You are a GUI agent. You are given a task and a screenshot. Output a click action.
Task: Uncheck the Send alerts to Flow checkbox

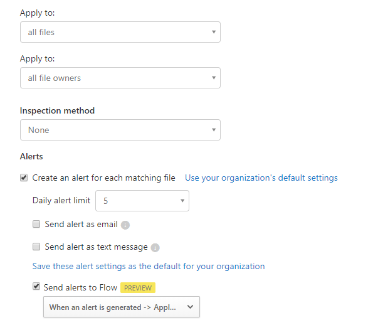(36, 287)
